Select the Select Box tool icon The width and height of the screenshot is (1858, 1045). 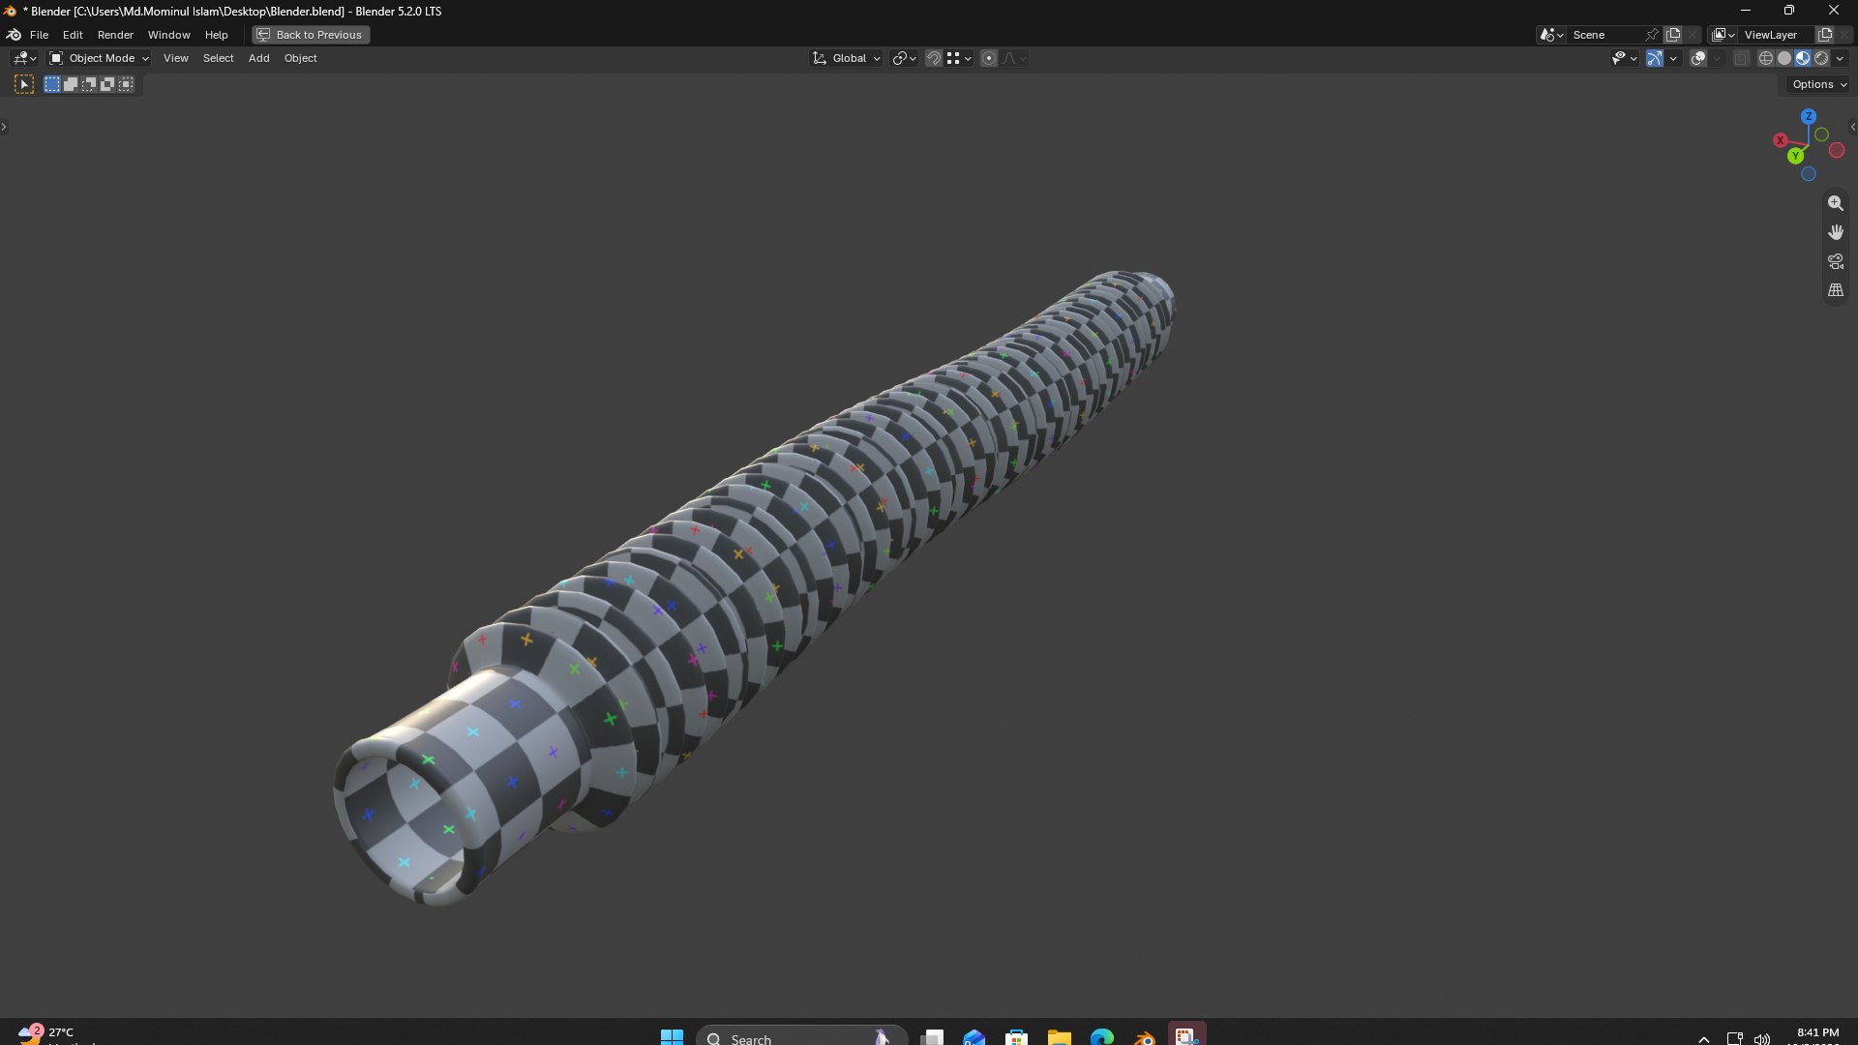point(24,85)
